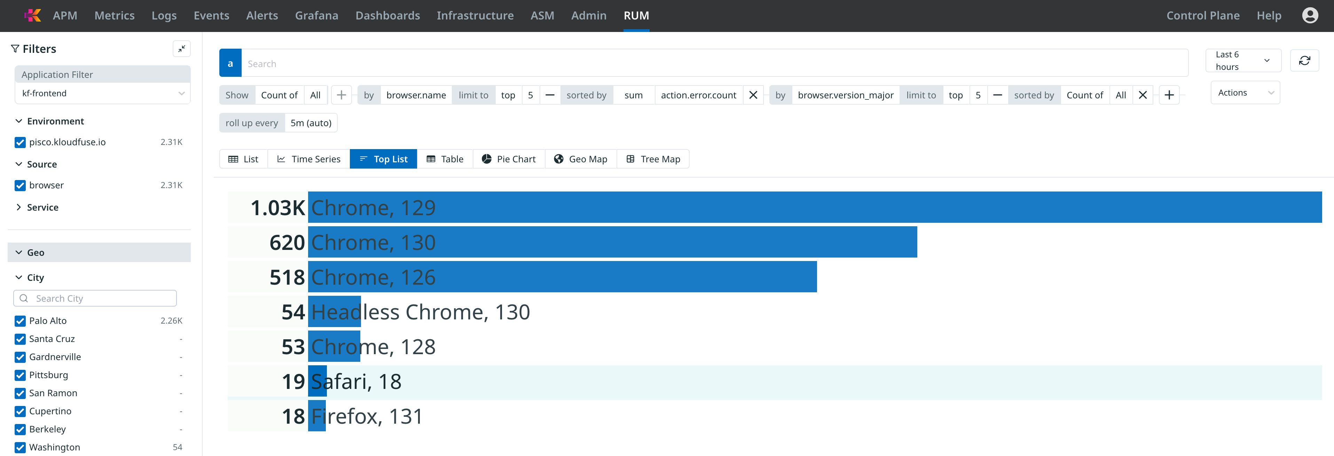Click the minus icon in browser.name limit
Image resolution: width=1334 pixels, height=456 pixels.
pos(549,95)
